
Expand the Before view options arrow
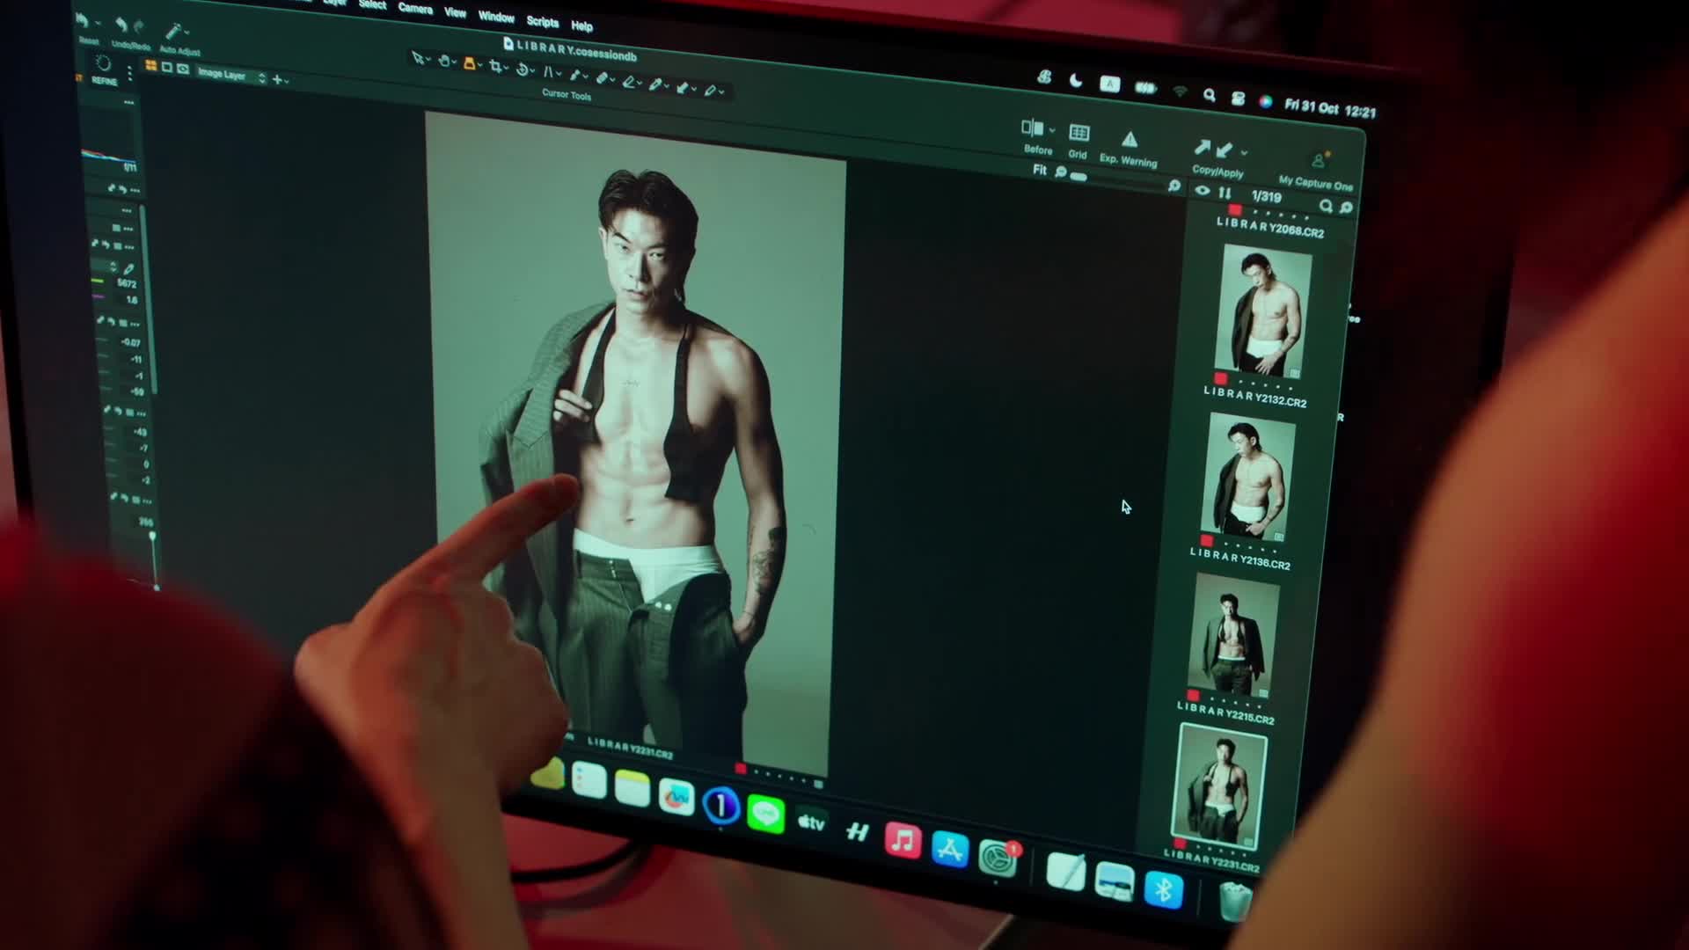(x=1052, y=130)
